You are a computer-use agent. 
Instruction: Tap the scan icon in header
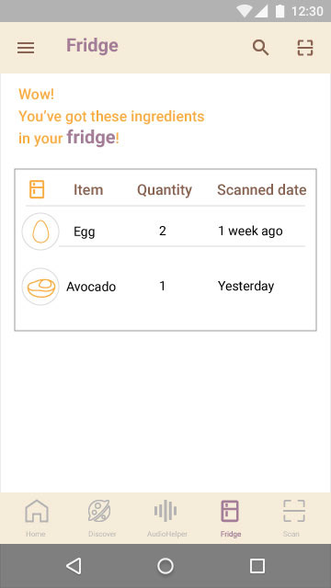[x=304, y=48]
